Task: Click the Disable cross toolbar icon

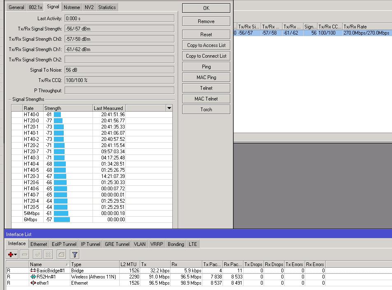Action: (x=48, y=255)
